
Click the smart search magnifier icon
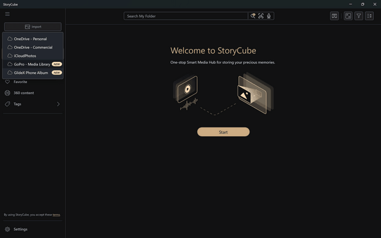tap(253, 16)
